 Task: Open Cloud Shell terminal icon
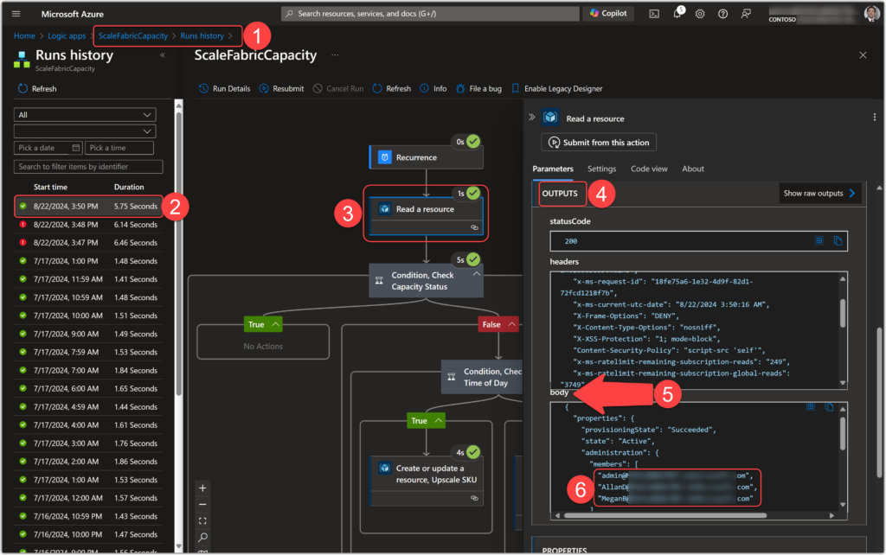click(x=654, y=14)
